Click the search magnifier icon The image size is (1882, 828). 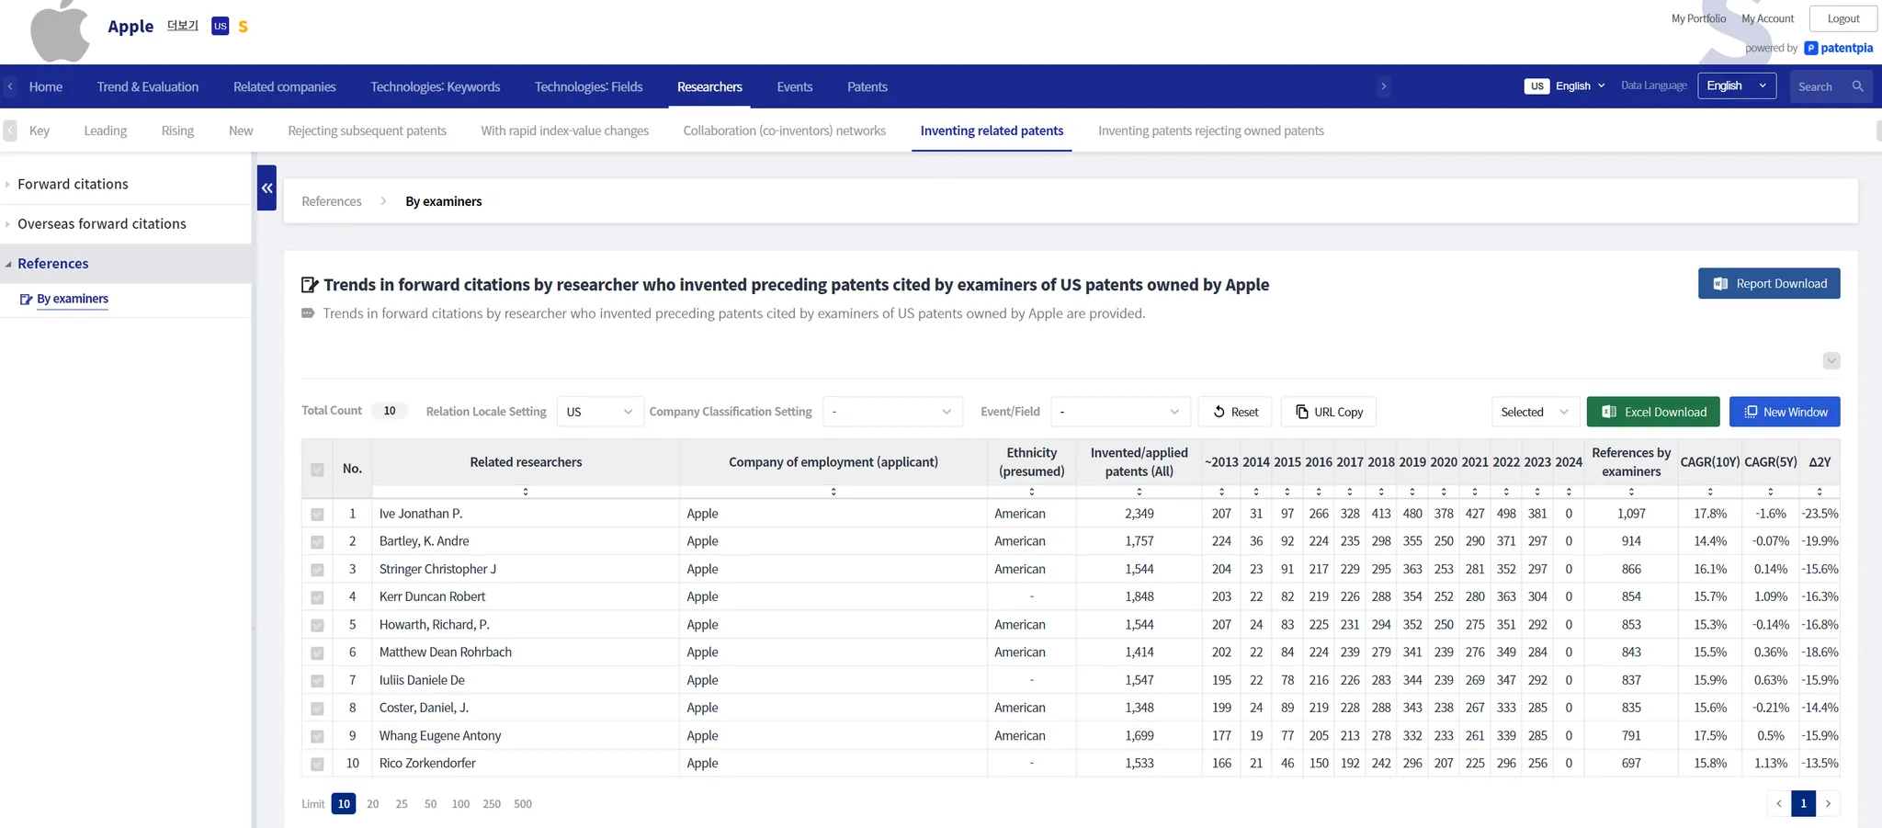pos(1857,86)
